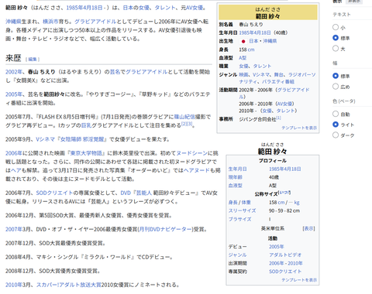Open the スカパー!アダルト放送大賞 link
The height and width of the screenshot is (294, 372).
68,285
